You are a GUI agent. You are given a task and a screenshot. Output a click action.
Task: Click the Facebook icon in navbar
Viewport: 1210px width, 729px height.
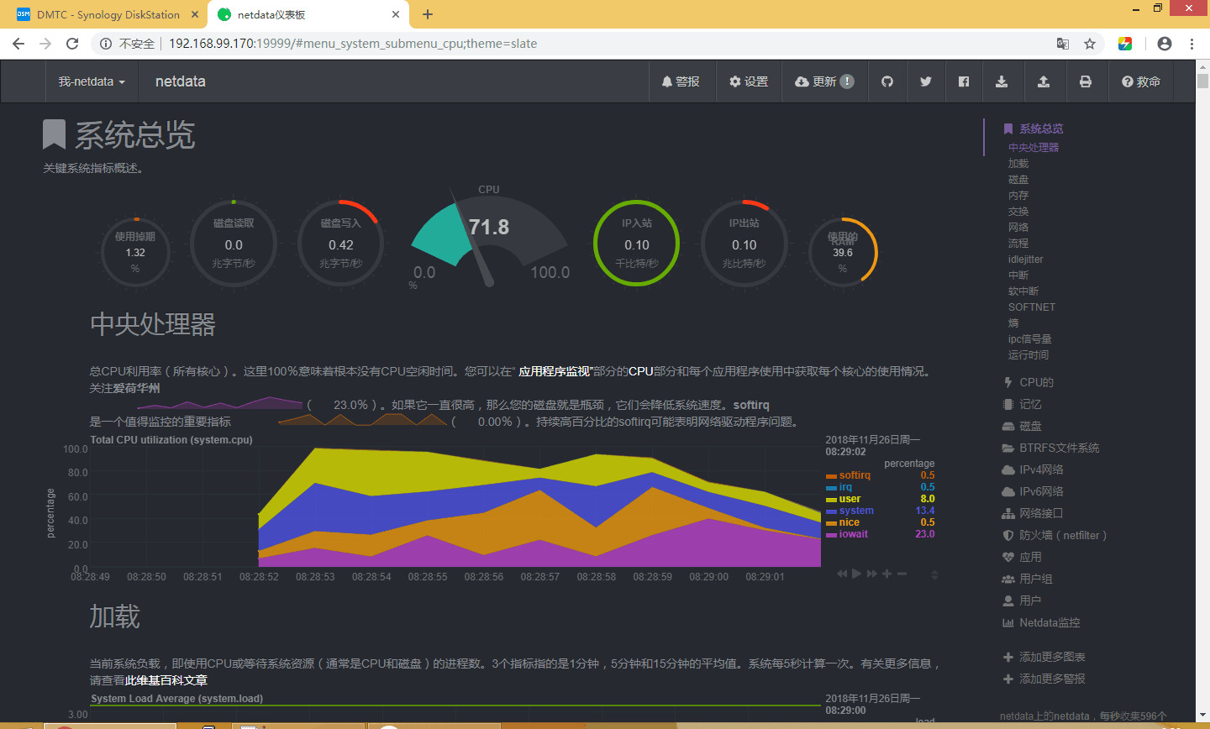pyautogui.click(x=964, y=81)
